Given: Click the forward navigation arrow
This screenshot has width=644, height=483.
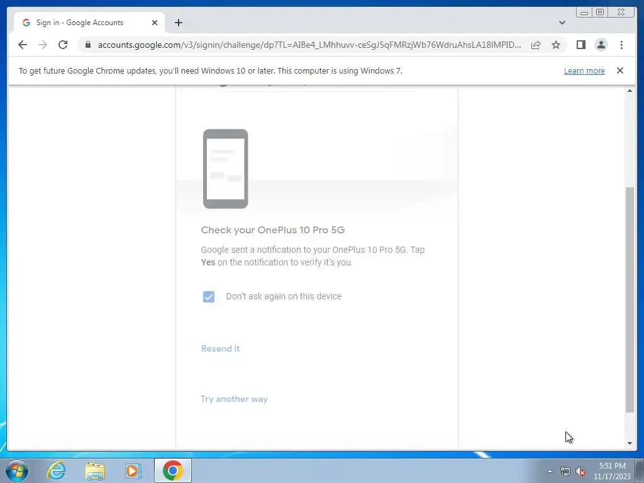Looking at the screenshot, I should click(x=43, y=45).
